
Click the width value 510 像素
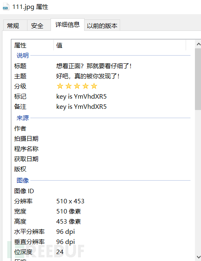click(68, 211)
